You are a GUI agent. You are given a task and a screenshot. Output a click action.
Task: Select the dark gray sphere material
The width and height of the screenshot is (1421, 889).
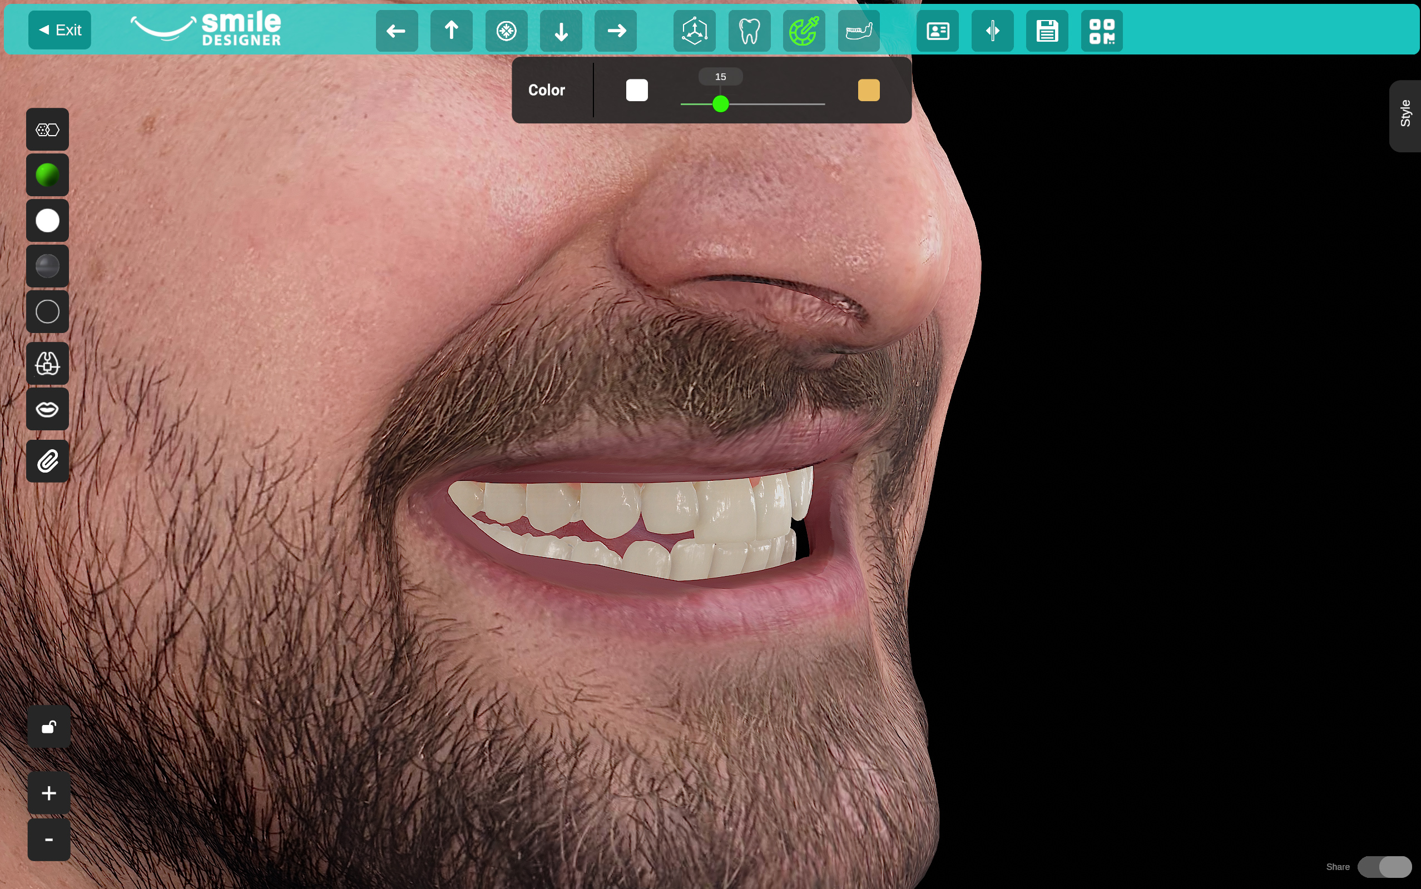tap(48, 266)
